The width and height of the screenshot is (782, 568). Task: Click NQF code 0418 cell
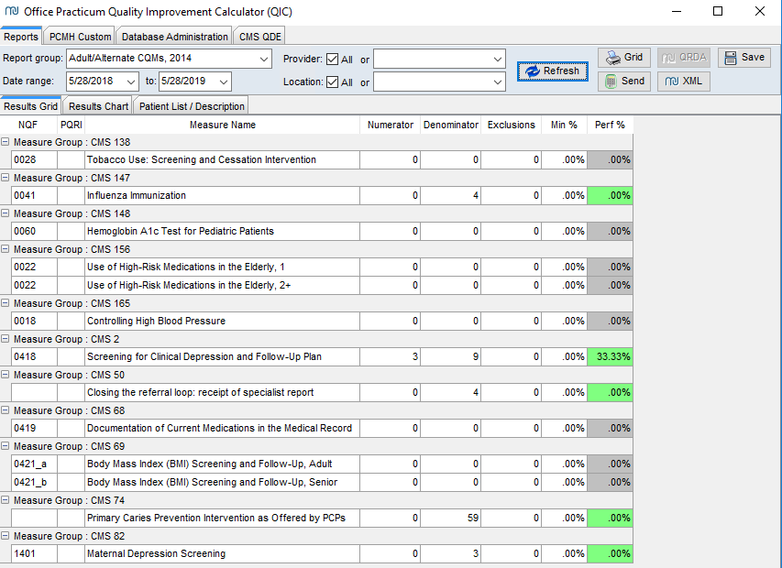point(34,356)
